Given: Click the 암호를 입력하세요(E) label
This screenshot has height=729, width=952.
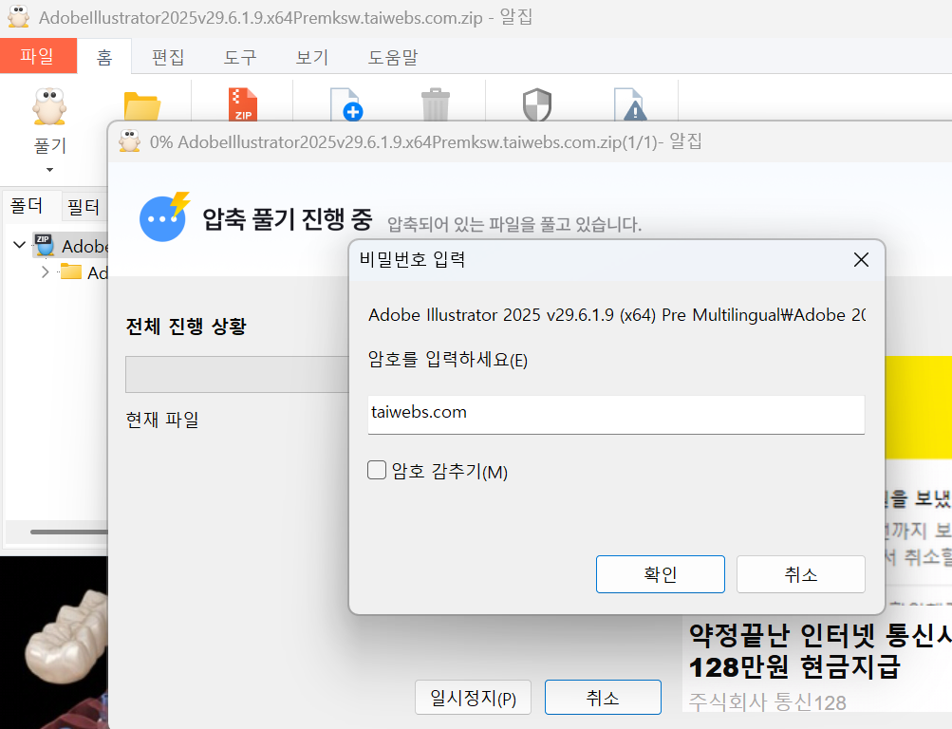Looking at the screenshot, I should 447,360.
